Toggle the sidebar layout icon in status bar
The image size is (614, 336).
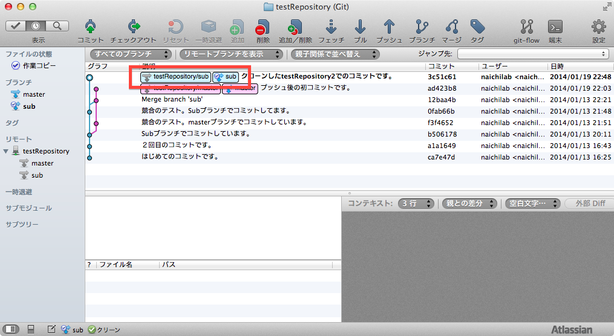tap(10, 329)
